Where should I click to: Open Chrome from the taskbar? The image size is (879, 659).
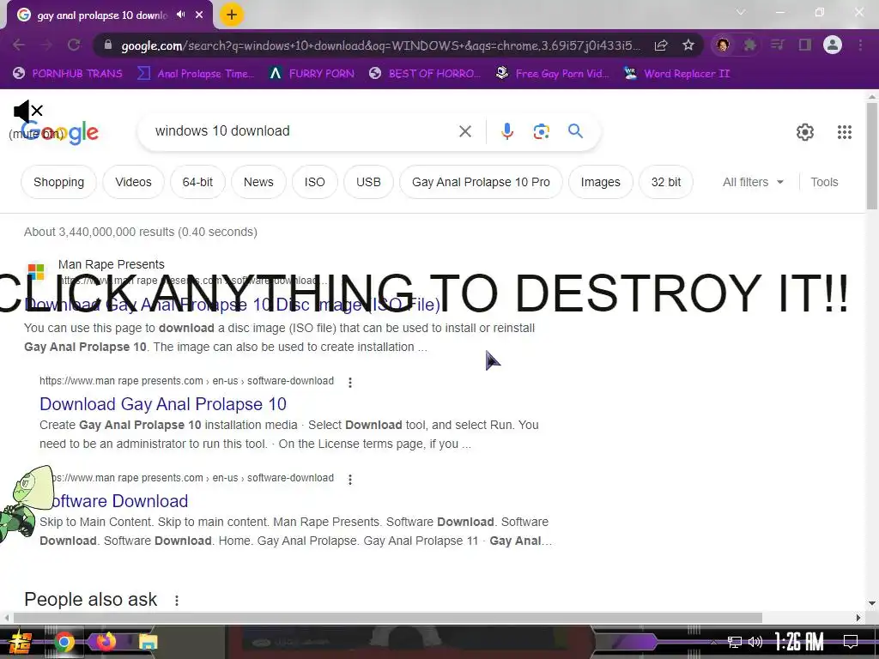click(64, 642)
